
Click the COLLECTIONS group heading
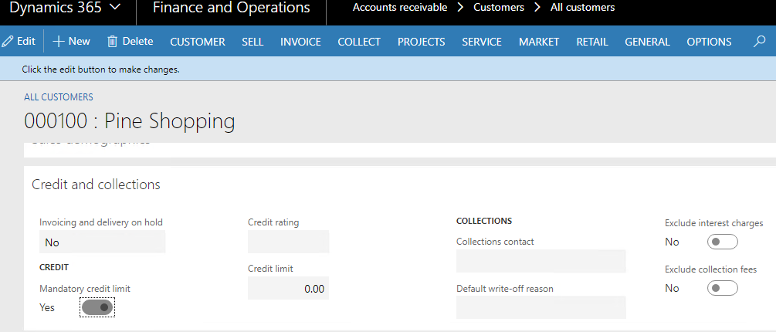pos(484,221)
